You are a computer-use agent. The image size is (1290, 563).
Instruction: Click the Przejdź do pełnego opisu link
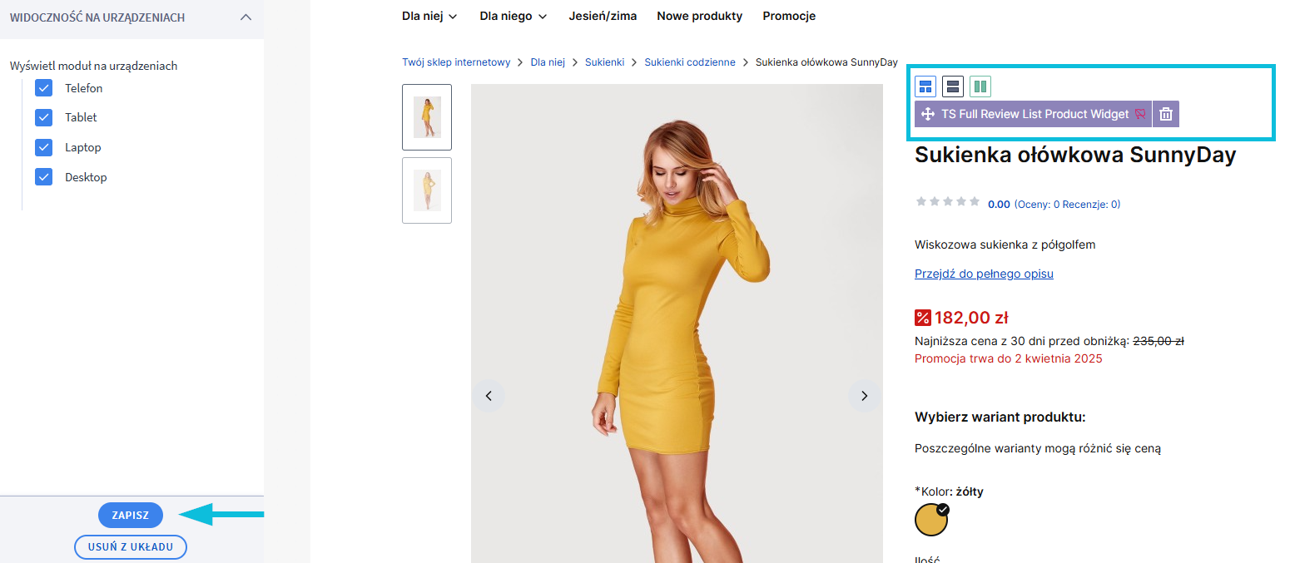(984, 274)
